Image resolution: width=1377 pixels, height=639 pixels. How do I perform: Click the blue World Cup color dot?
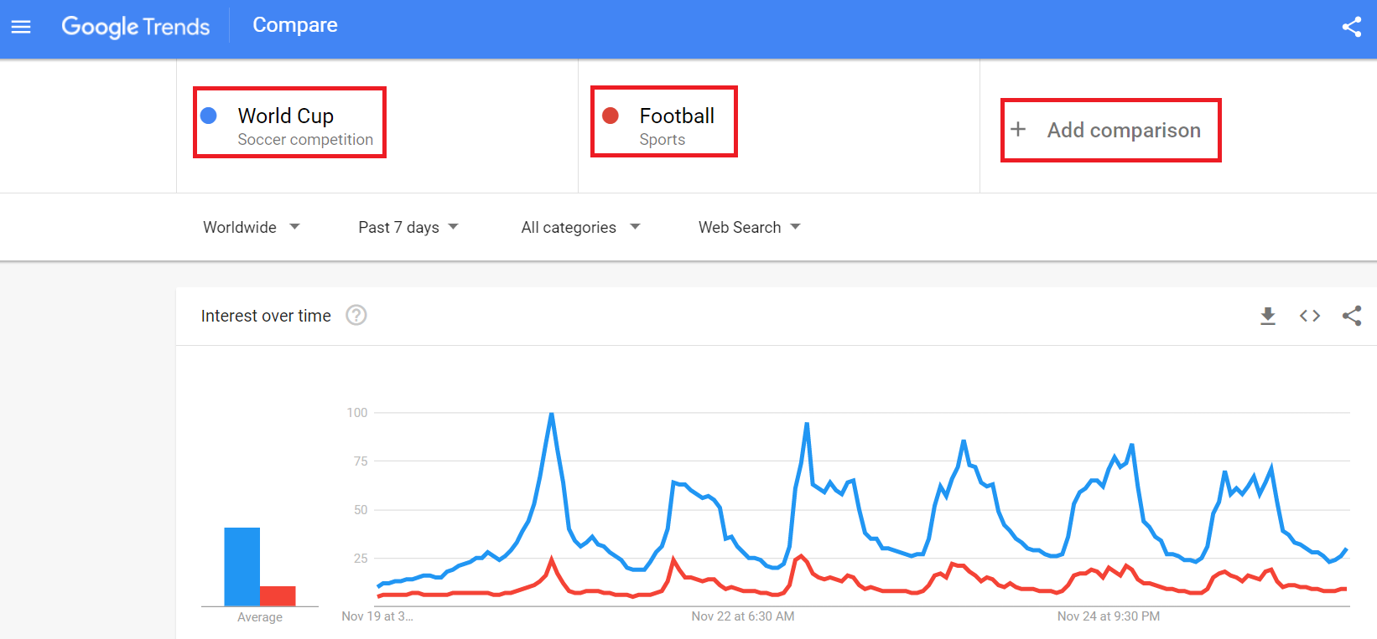tap(209, 116)
